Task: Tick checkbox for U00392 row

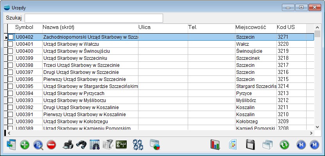Action: 11,108
